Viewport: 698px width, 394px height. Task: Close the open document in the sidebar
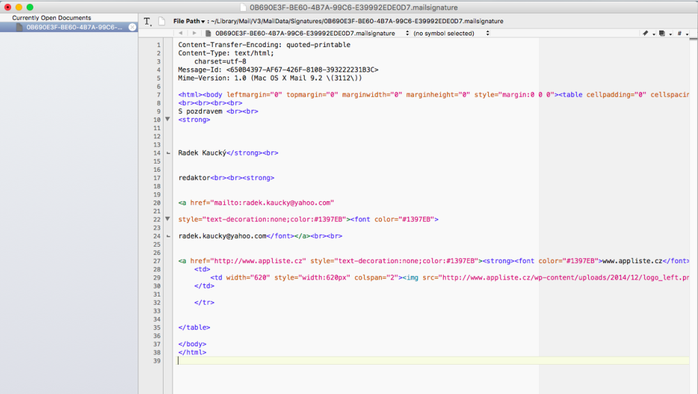[132, 27]
